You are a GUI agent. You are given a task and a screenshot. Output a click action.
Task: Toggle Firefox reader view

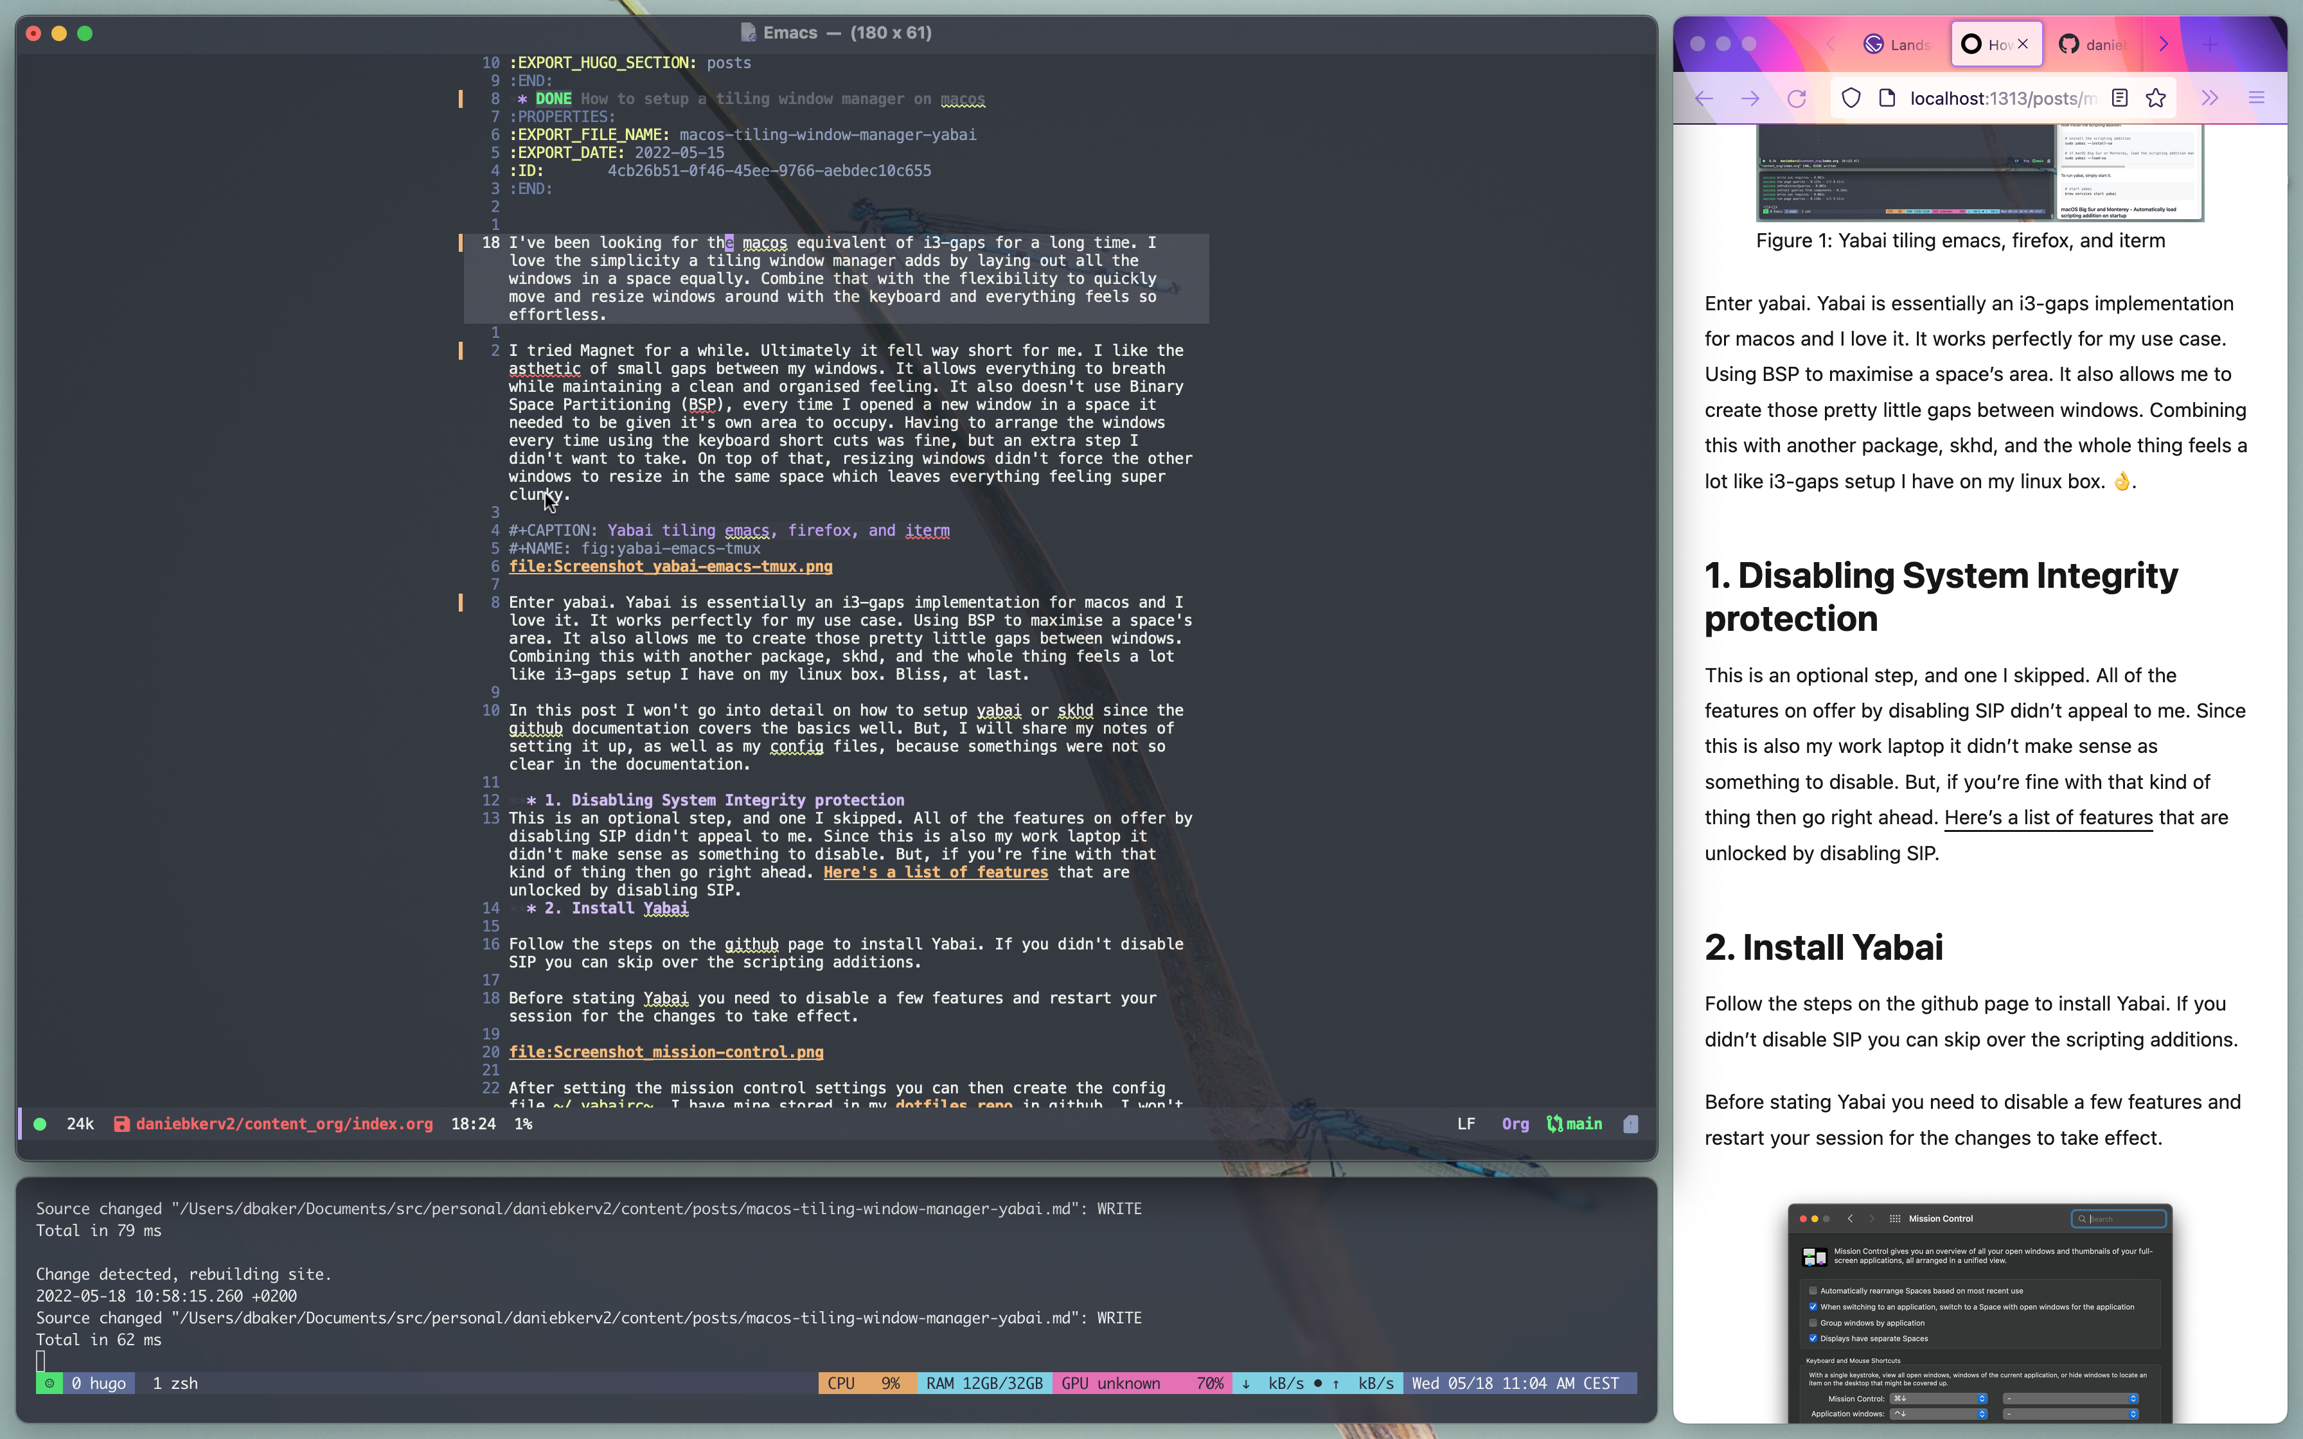2119,98
